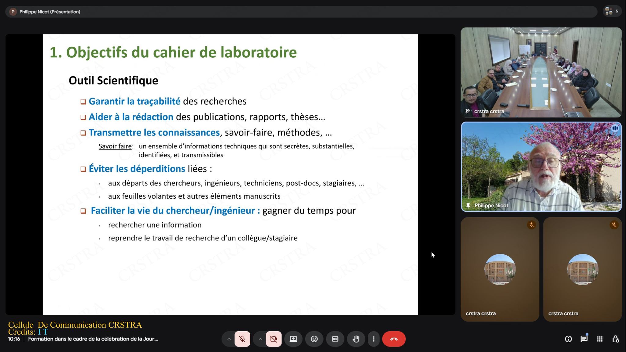Open meeting details info icon
This screenshot has width=626, height=352.
568,339
